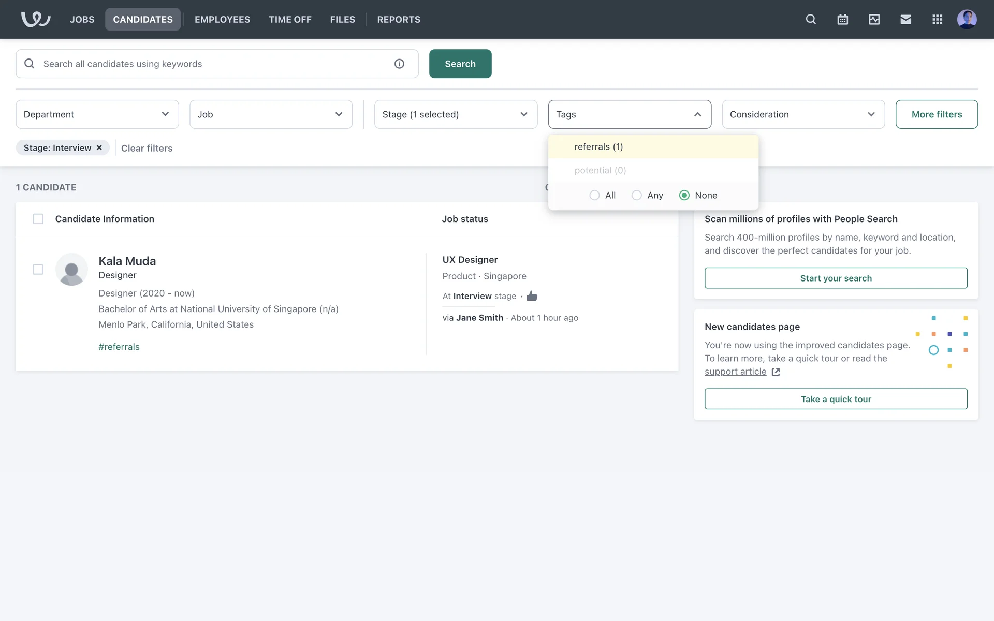Focus the candidate keyword search field
The width and height of the screenshot is (994, 621).
click(x=212, y=64)
